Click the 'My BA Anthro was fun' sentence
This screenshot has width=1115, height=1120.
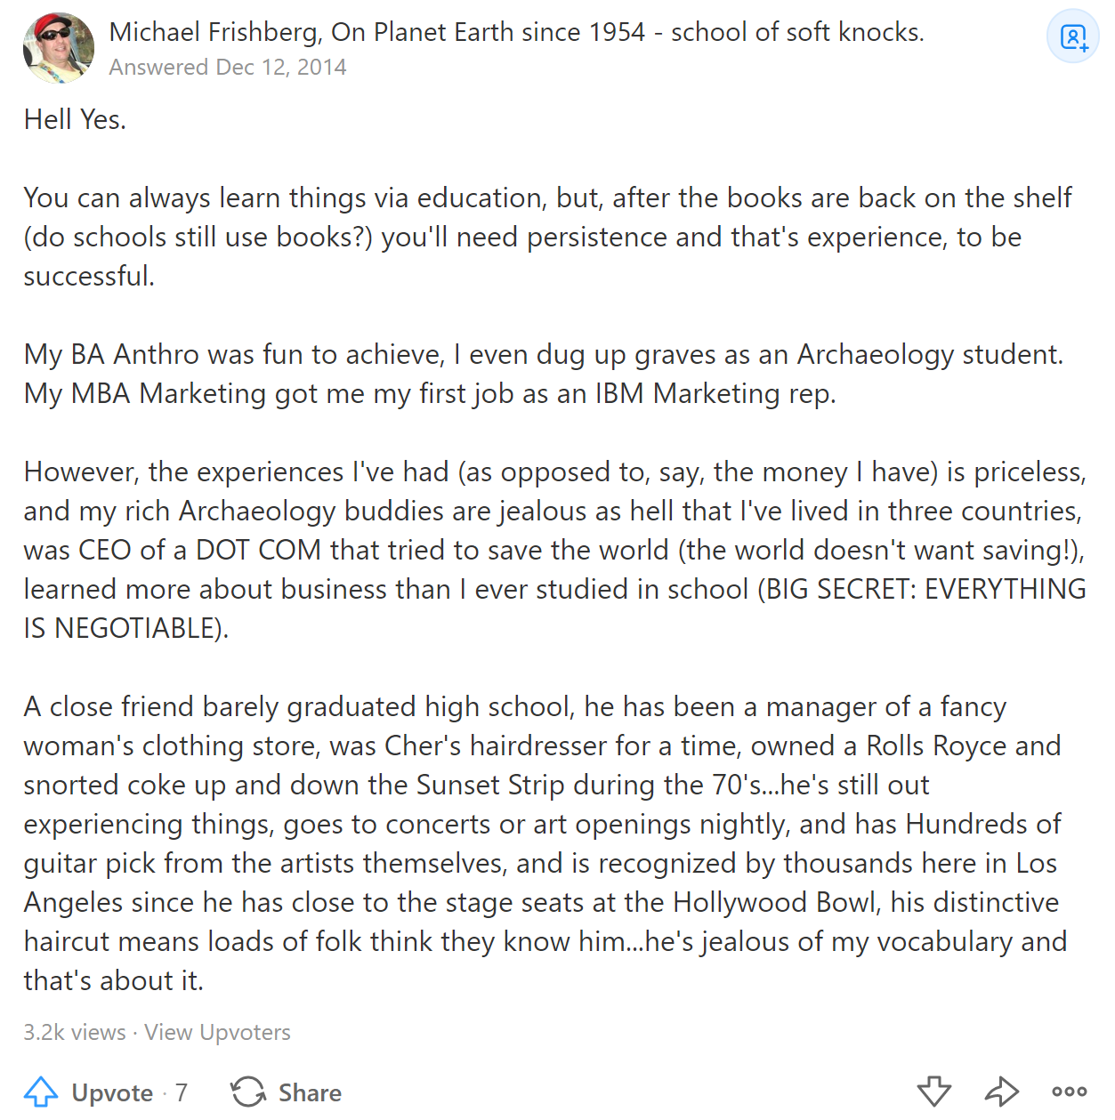click(544, 354)
